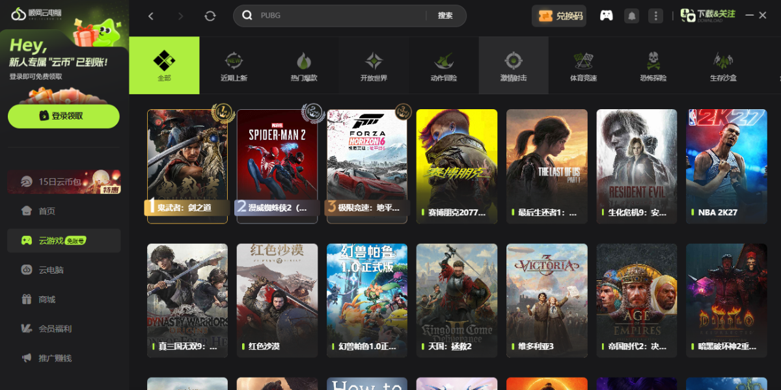Click the forward navigation arrow
The width and height of the screenshot is (781, 390).
180,16
